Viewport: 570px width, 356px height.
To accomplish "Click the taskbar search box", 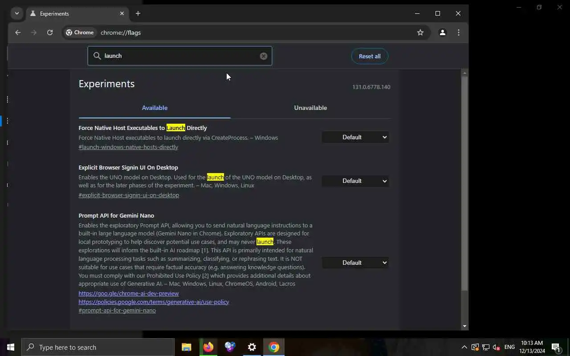I will 98,347.
